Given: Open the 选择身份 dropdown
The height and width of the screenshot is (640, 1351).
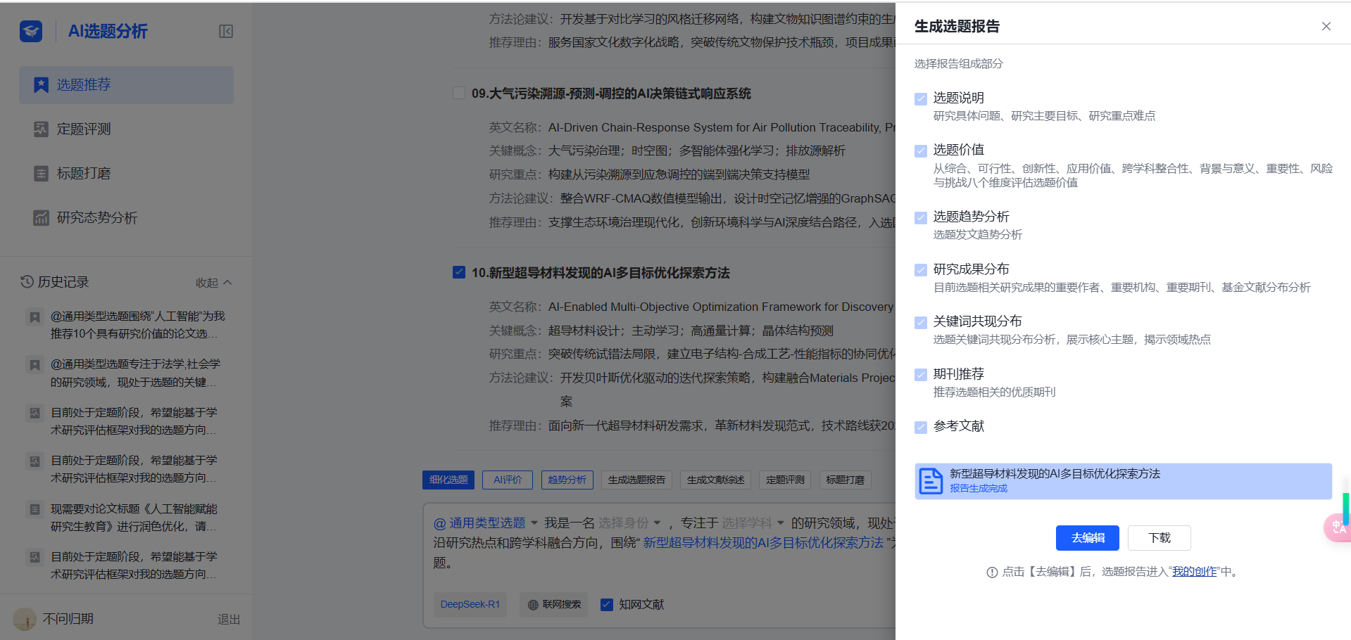Looking at the screenshot, I should click(629, 523).
